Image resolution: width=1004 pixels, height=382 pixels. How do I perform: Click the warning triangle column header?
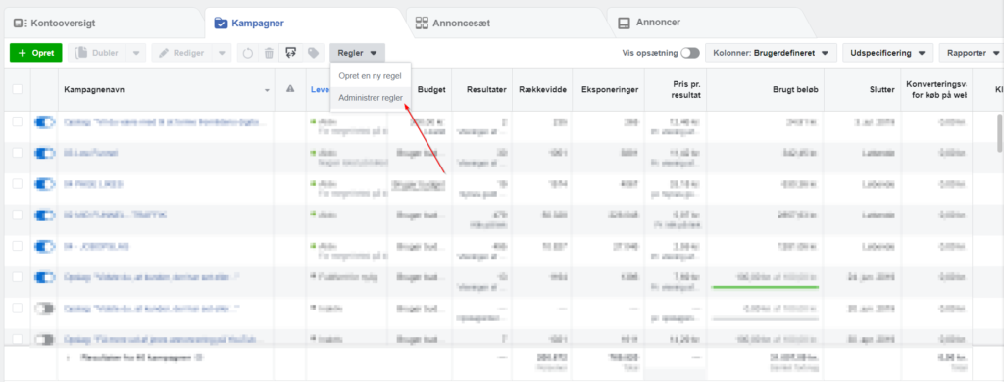coord(290,89)
